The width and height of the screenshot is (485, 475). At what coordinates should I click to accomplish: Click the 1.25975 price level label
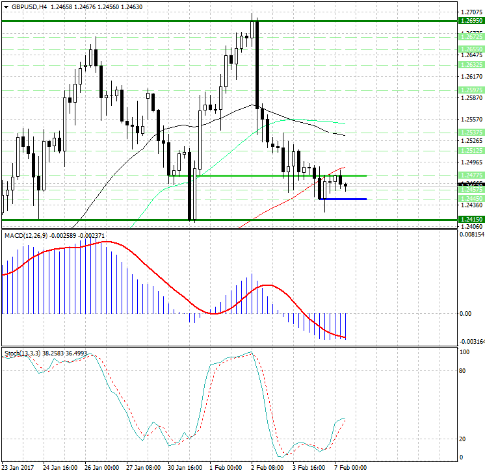[x=471, y=90]
